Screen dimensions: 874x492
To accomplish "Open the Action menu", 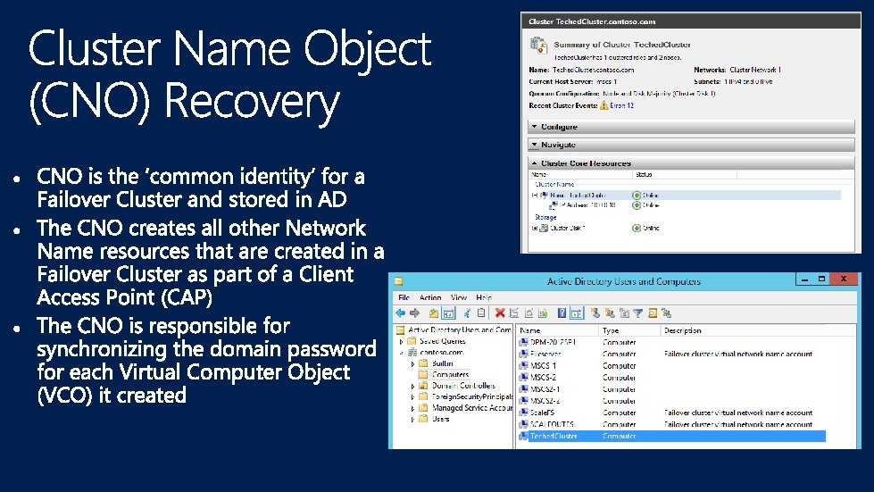I will tap(429, 297).
